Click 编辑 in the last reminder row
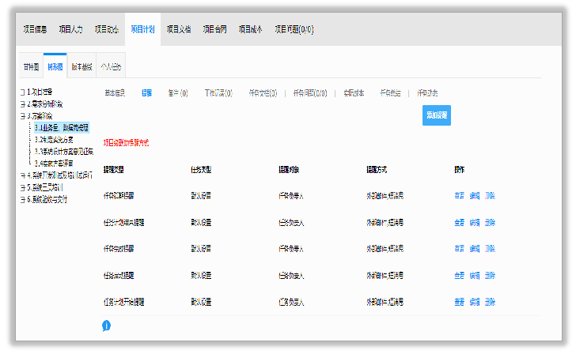The image size is (576, 354). [475, 302]
